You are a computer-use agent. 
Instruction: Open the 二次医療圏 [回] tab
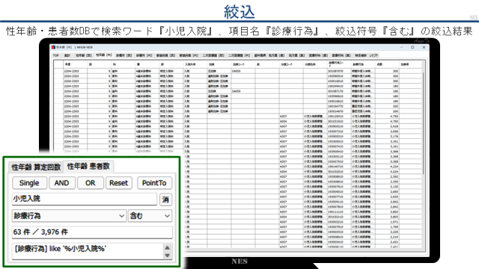click(x=213, y=55)
